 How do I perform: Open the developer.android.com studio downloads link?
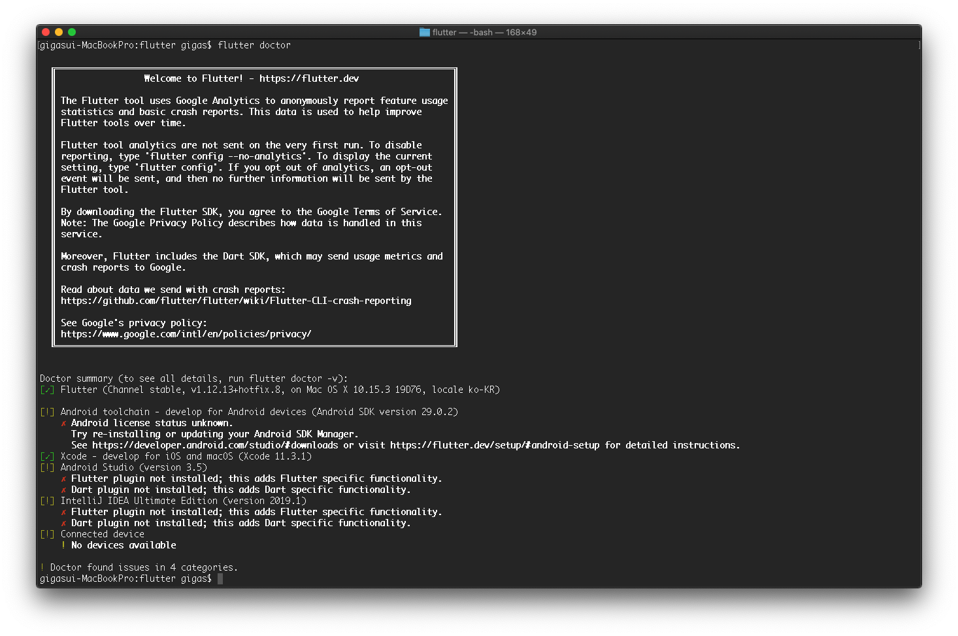click(215, 445)
